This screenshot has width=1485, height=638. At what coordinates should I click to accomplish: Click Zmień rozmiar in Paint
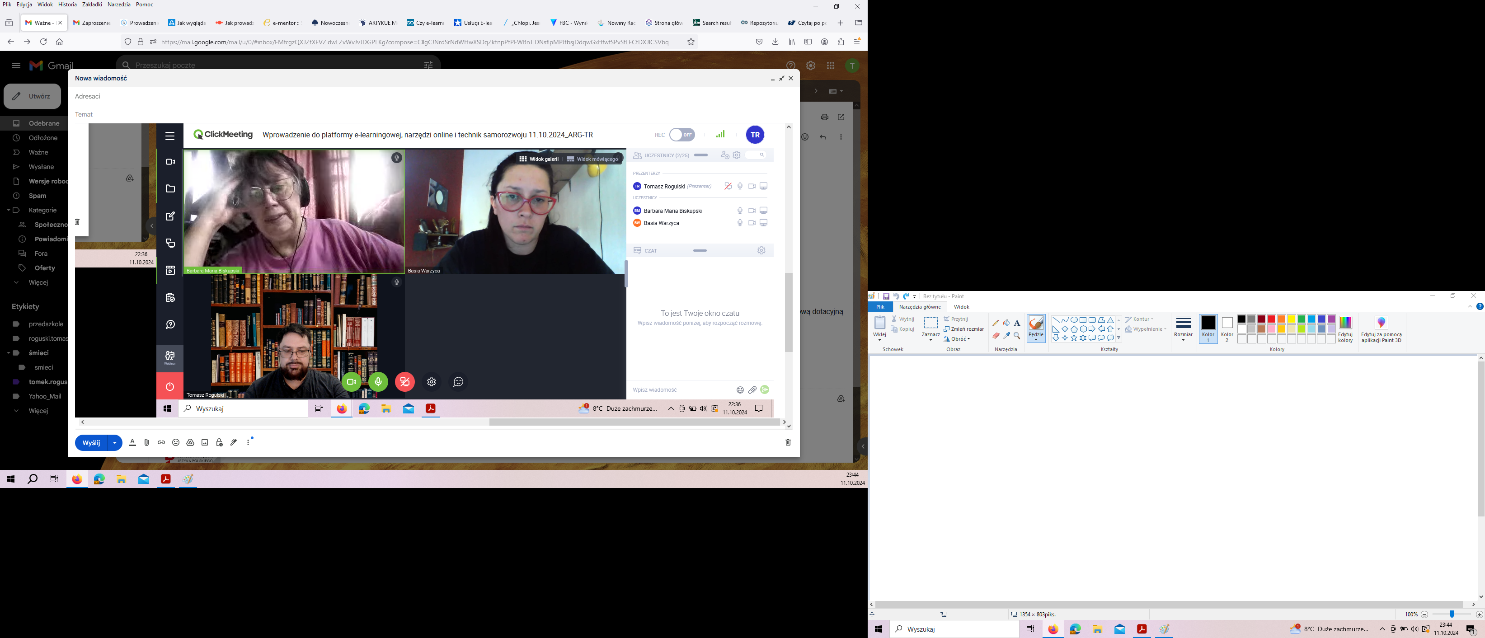point(964,329)
